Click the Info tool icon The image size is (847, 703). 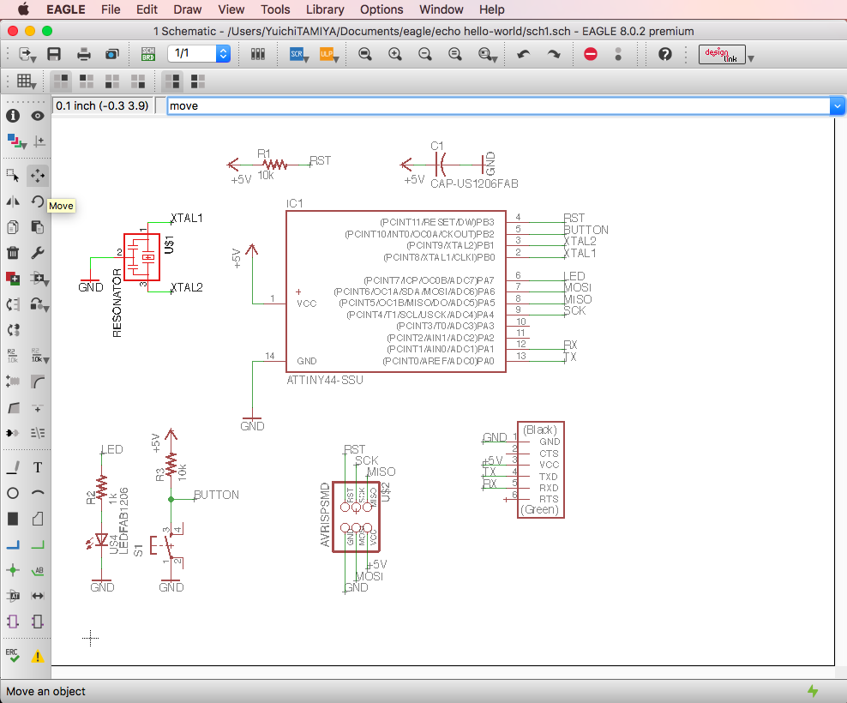[x=13, y=116]
